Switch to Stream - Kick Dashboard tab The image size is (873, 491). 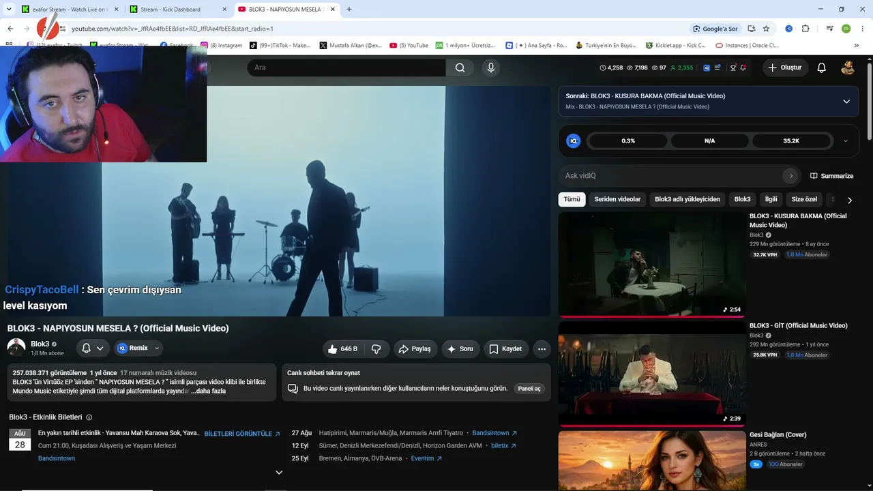point(179,9)
